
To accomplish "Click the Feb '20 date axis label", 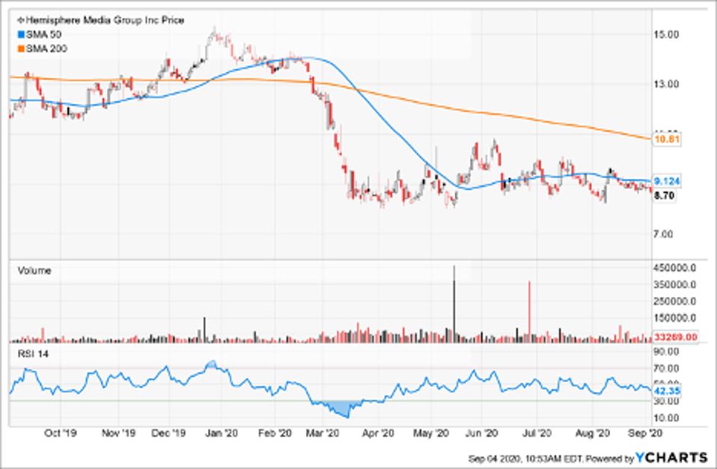I will 275,433.
